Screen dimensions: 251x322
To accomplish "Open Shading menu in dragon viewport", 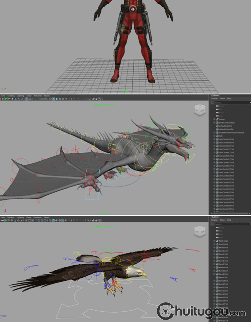I will pyautogui.click(x=11, y=96).
